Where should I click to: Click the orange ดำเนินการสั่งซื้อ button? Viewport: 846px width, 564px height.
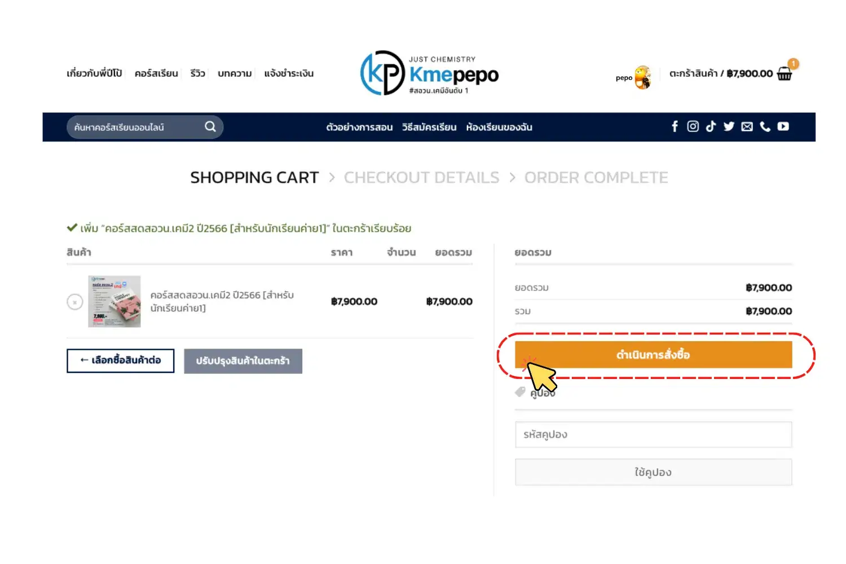[653, 355]
